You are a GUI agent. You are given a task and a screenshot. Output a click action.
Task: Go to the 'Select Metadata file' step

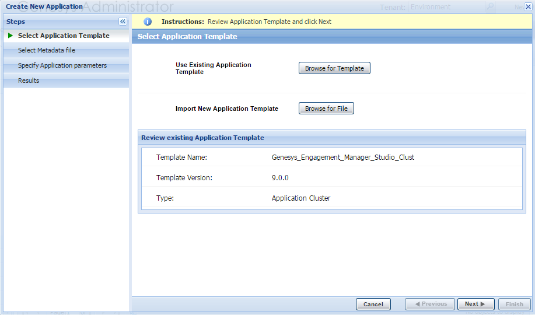pos(47,51)
